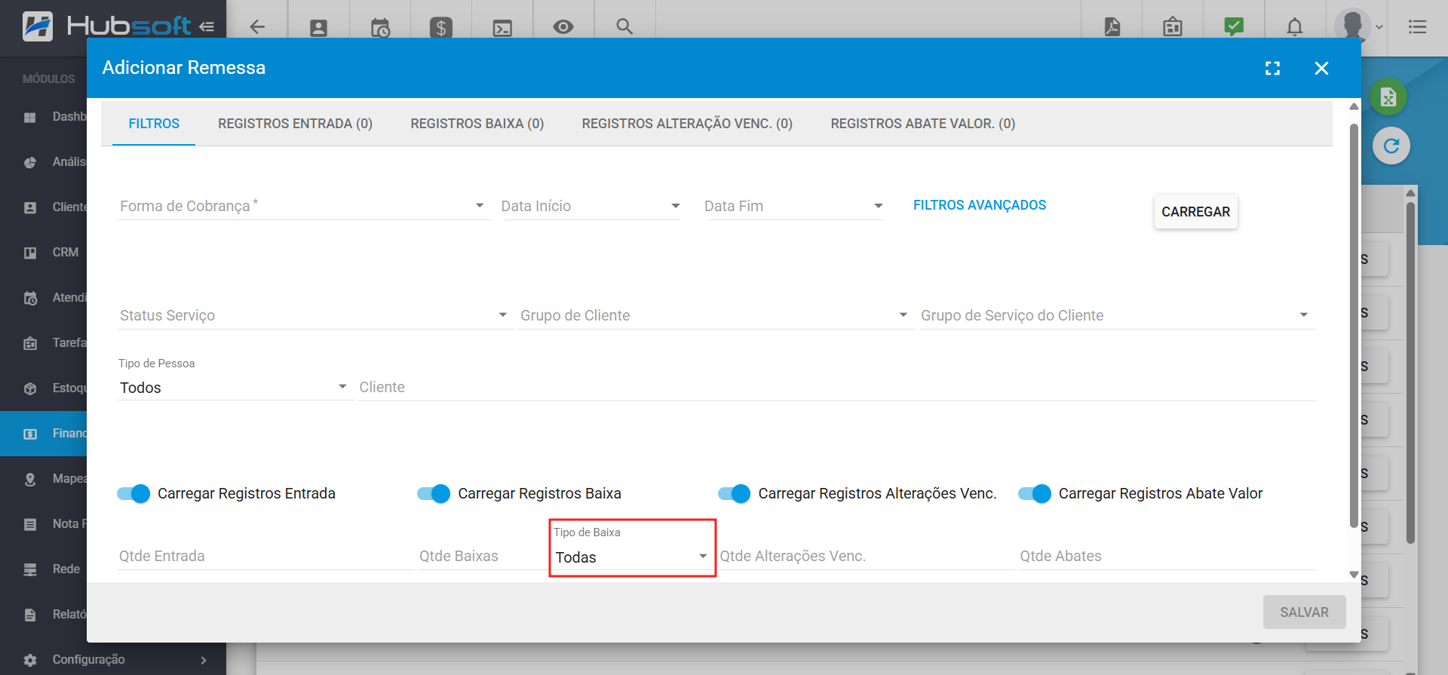Click the green Excel export icon

pos(1388,97)
